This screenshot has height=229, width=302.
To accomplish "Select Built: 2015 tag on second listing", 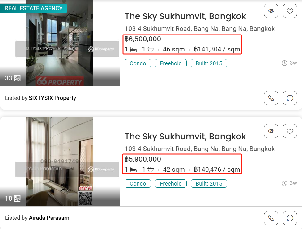I will coord(209,184).
